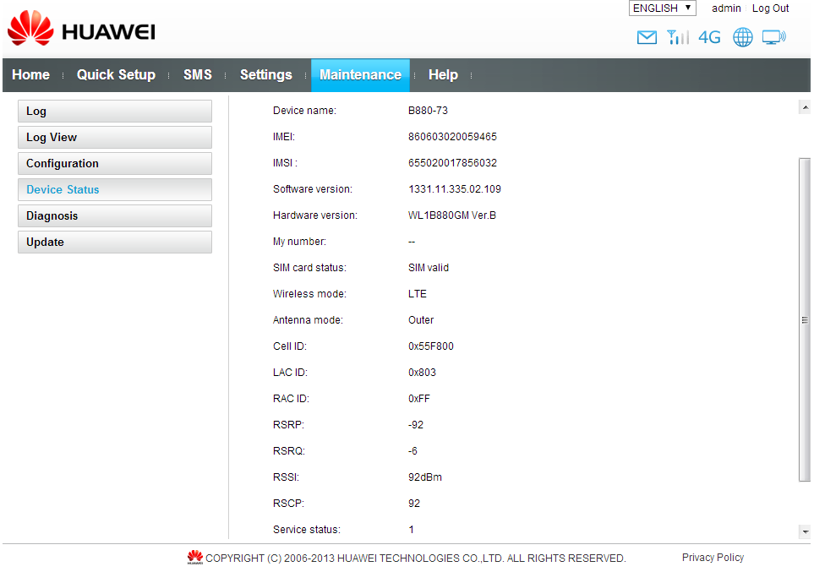The height and width of the screenshot is (583, 814).
Task: Open the Settings tab
Action: coord(265,75)
